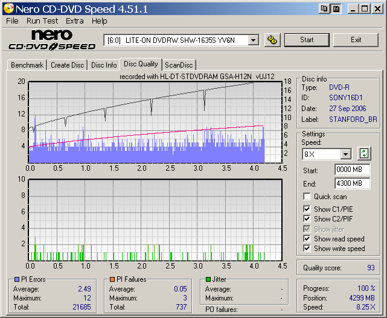Click the Position value 4299 MB
Viewport: 387px width, 318px height.
pos(362,298)
